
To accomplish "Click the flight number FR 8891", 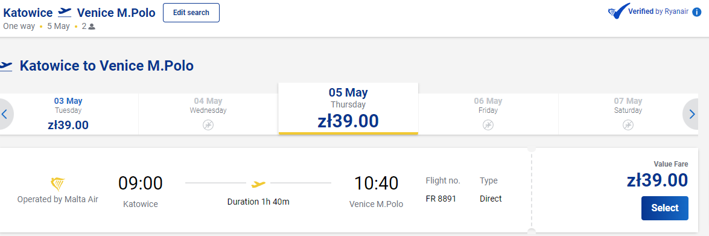I will pos(441,199).
